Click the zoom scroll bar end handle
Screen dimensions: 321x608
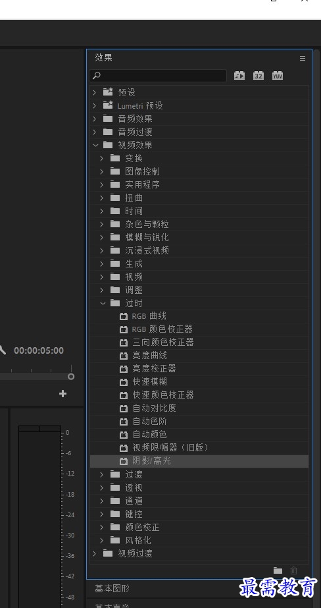[71, 377]
